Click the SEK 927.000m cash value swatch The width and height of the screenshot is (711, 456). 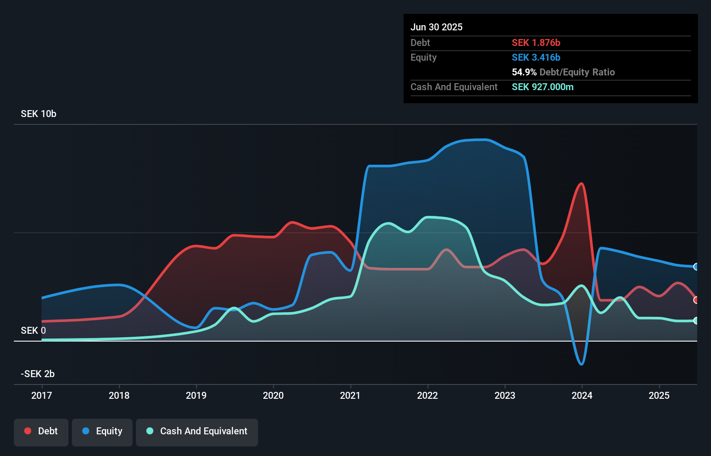click(x=543, y=87)
